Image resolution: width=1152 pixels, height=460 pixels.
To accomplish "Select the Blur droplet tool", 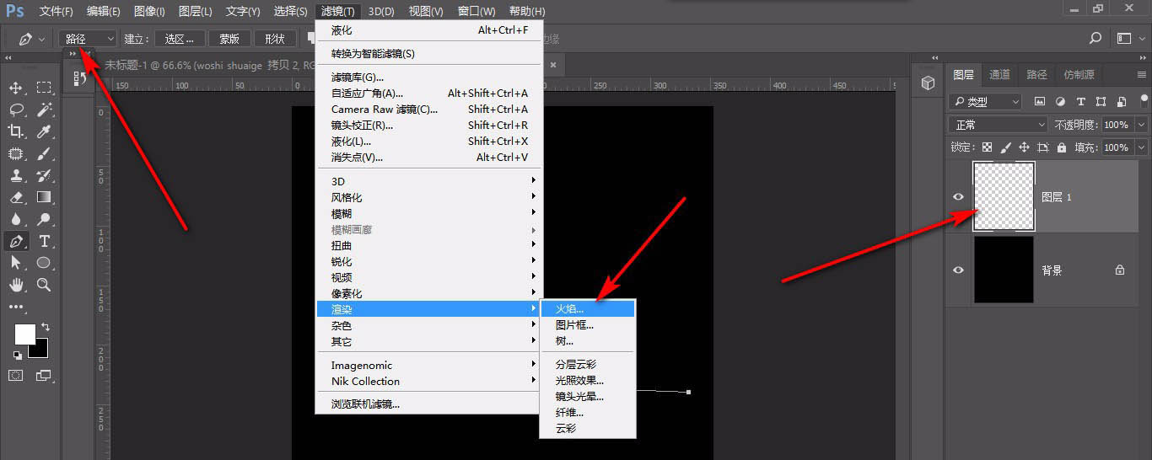I will point(15,219).
